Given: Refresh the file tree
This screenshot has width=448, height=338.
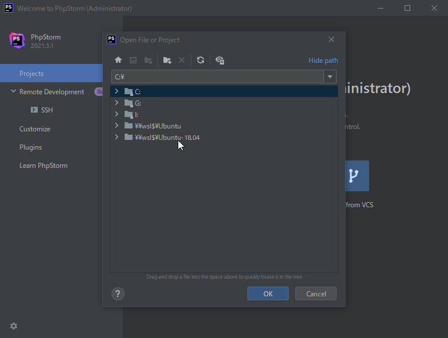Looking at the screenshot, I should tap(201, 60).
